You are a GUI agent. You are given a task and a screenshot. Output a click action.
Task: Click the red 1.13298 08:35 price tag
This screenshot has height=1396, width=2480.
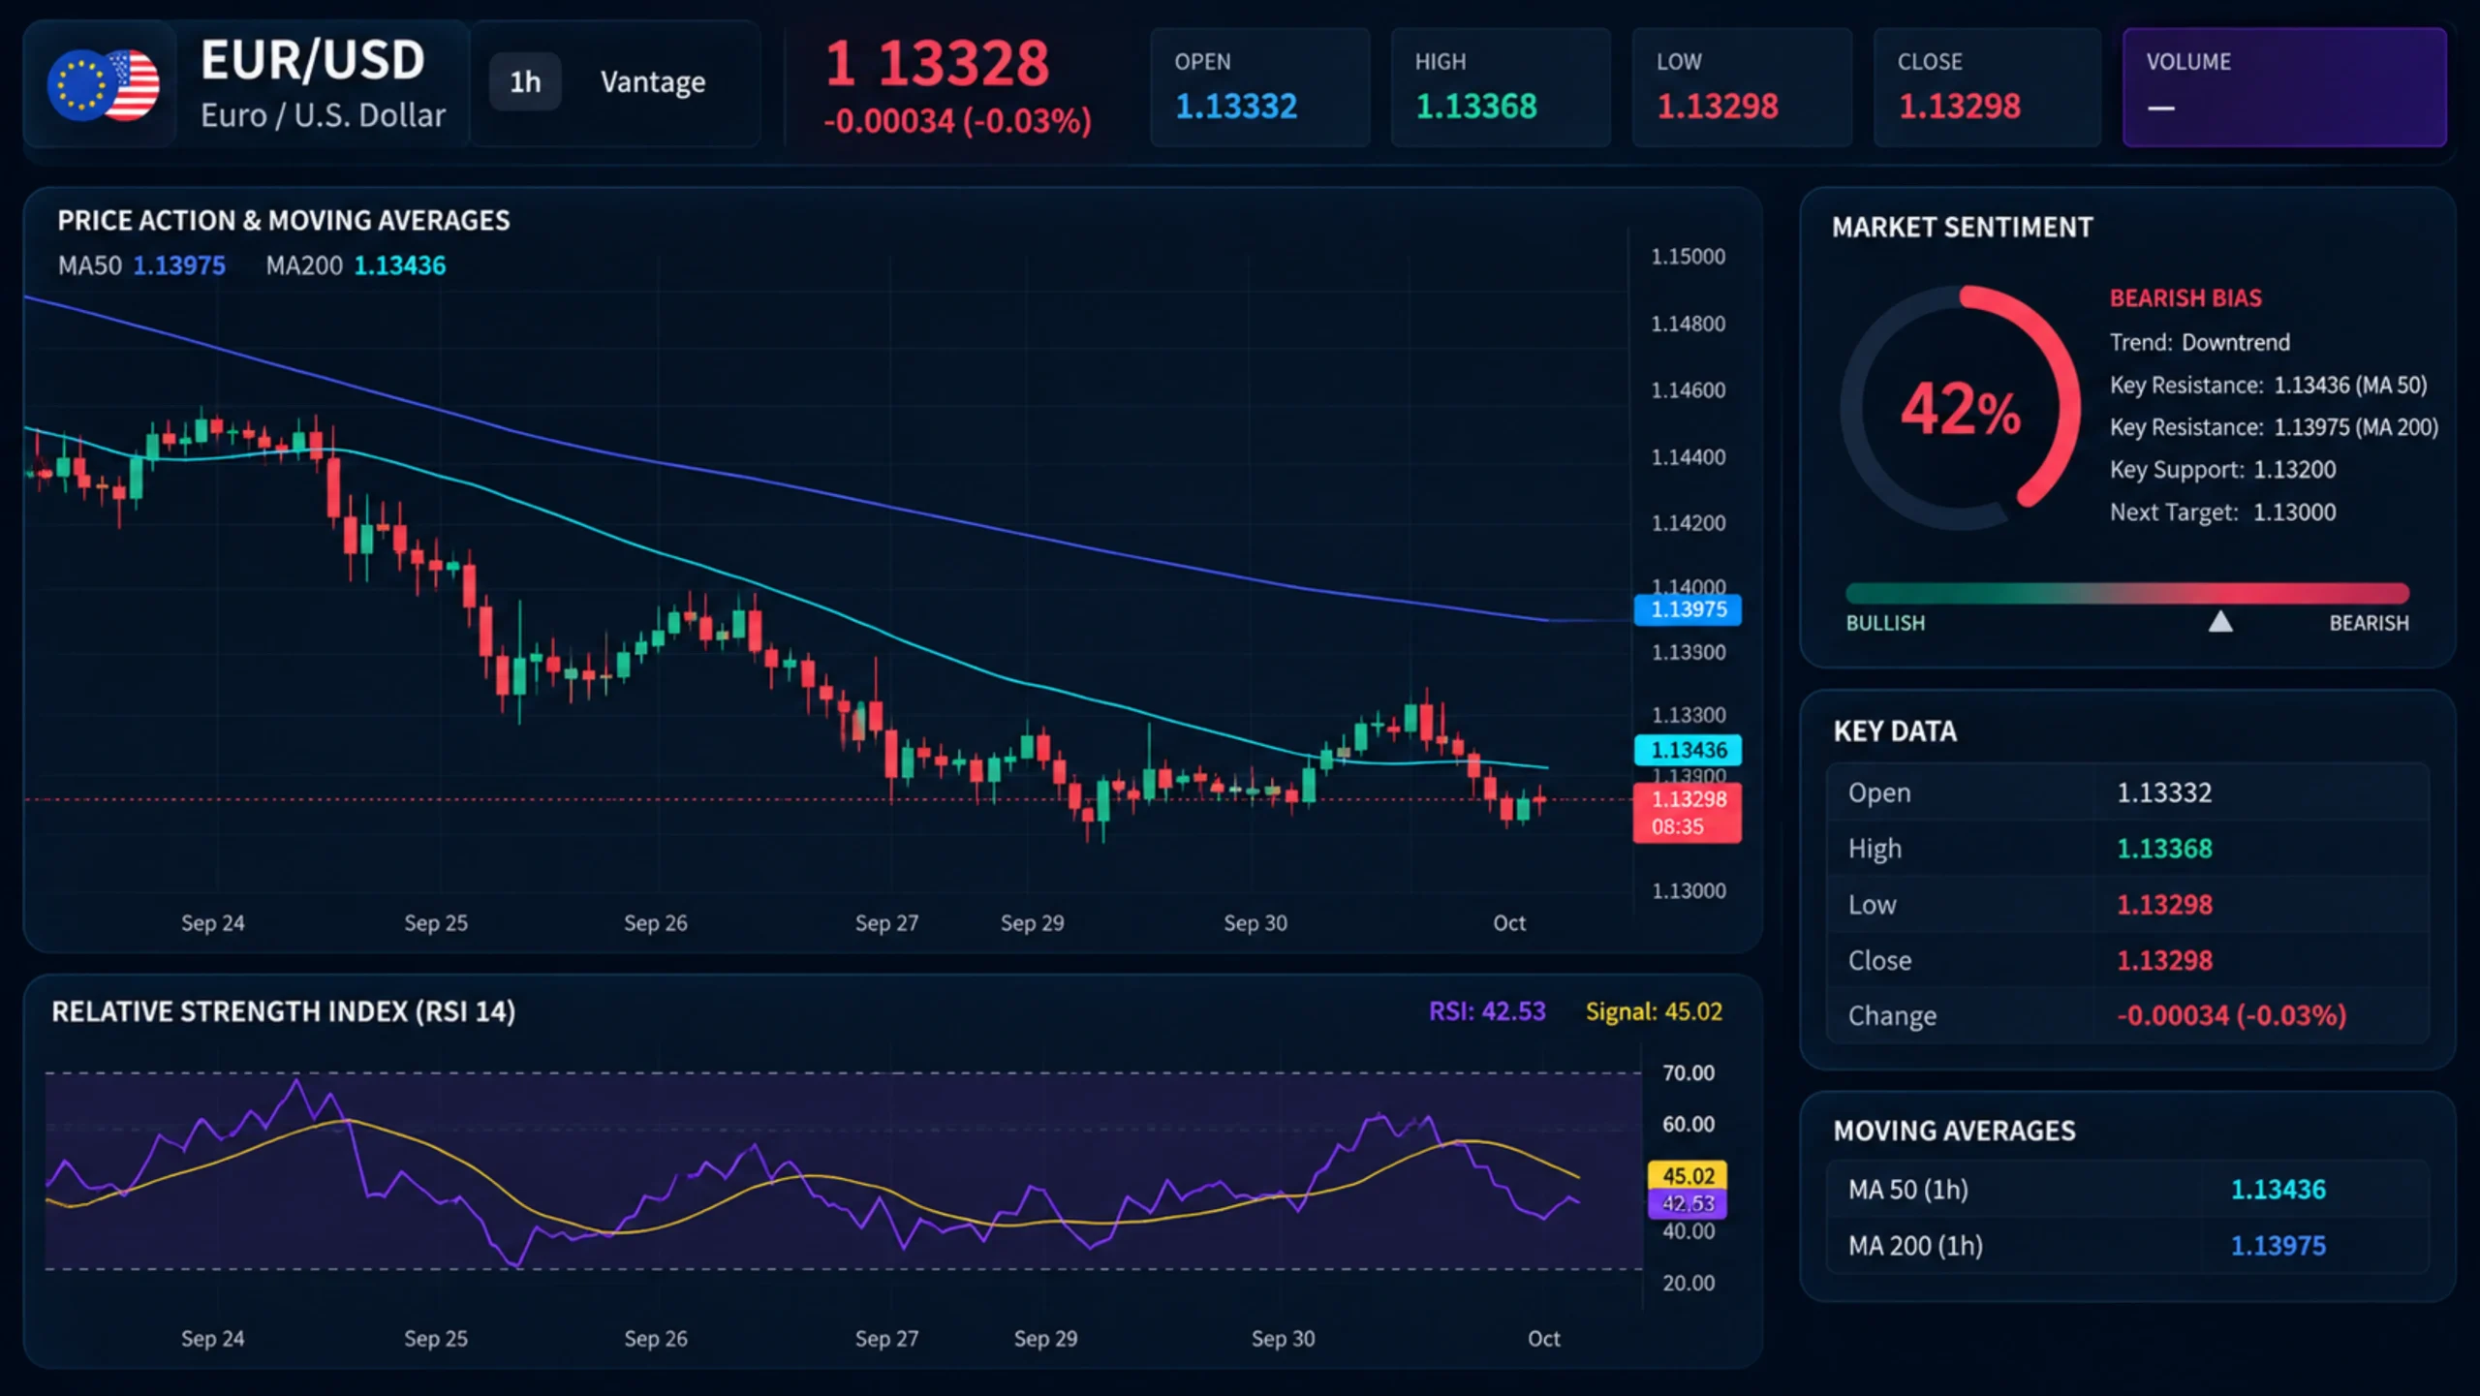pyautogui.click(x=1688, y=812)
